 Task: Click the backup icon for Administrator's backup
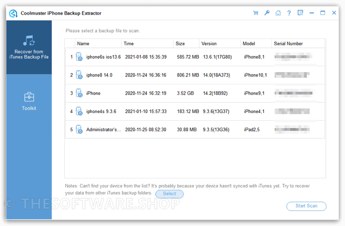(79, 130)
